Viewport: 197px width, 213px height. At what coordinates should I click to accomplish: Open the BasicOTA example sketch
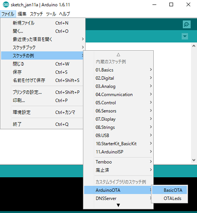pos(169,190)
